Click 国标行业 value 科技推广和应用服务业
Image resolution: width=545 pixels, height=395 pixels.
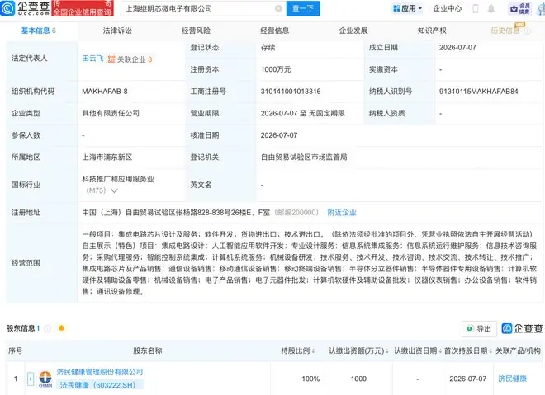point(118,179)
